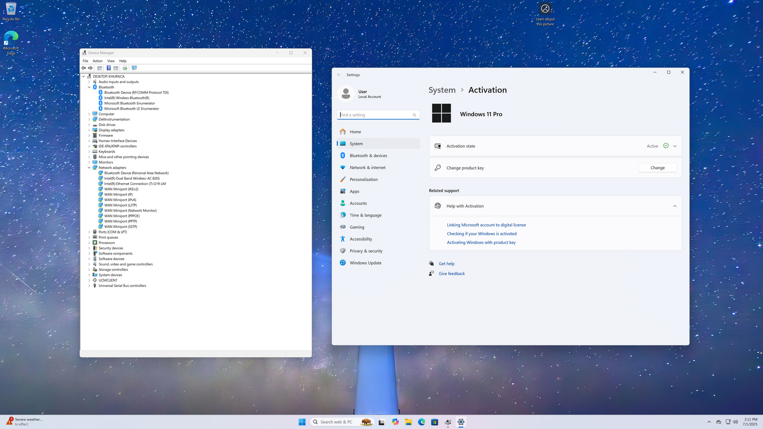
Task: Click the Give feedback link
Action: click(x=452, y=274)
